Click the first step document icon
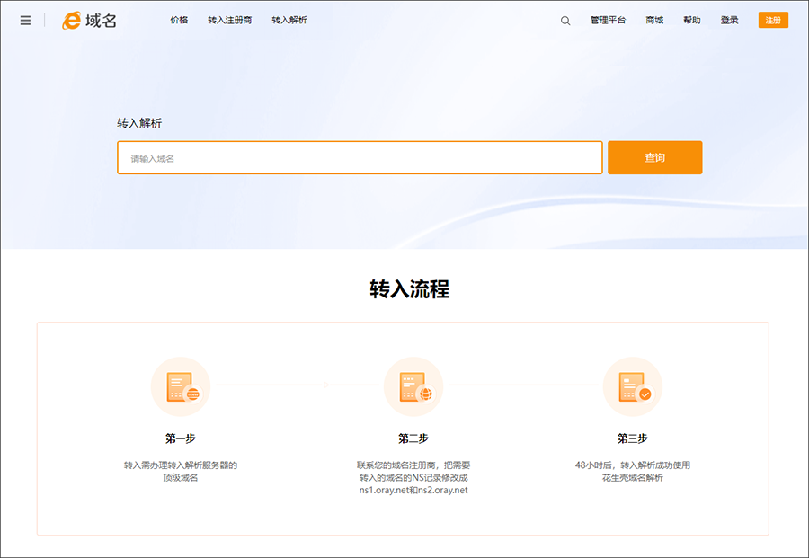The width and height of the screenshot is (809, 558). [x=181, y=386]
